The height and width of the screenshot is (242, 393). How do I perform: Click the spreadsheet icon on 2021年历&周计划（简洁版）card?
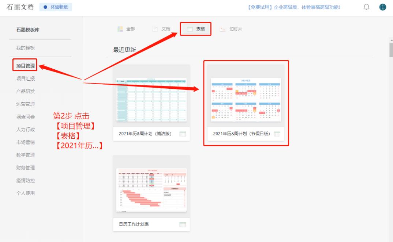click(182, 134)
